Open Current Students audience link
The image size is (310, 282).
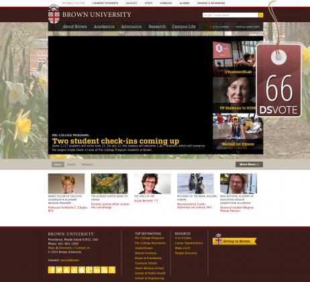(x=105, y=3)
